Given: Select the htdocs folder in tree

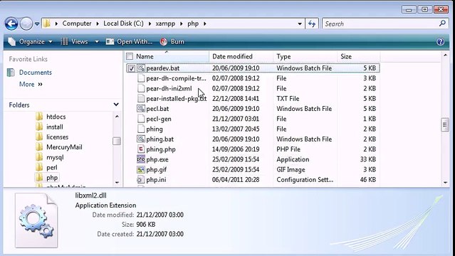Looking at the screenshot, I should 56,117.
